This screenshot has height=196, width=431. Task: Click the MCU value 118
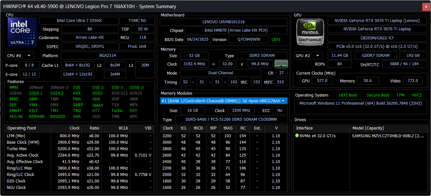tap(143, 37)
